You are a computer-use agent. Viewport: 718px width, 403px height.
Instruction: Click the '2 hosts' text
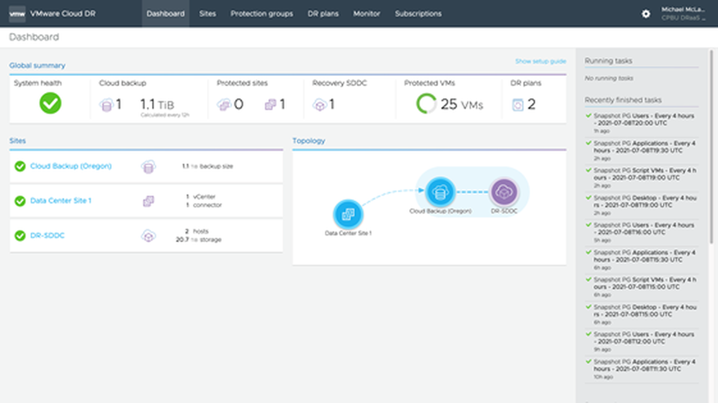(197, 231)
